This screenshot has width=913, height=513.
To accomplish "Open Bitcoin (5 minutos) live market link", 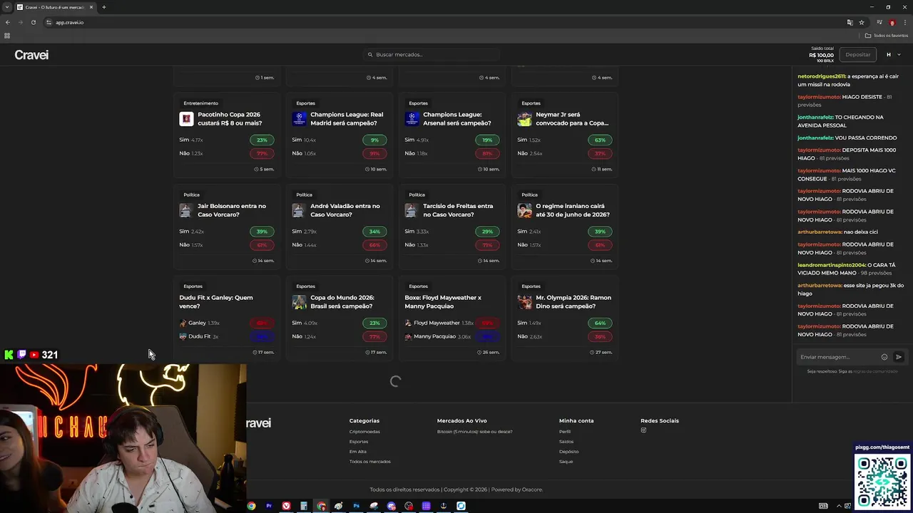I will pos(475,432).
